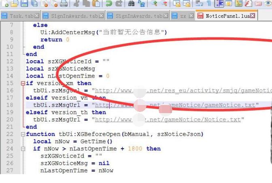
Task: Click the Paste clipboard icon
Action: 96,4
